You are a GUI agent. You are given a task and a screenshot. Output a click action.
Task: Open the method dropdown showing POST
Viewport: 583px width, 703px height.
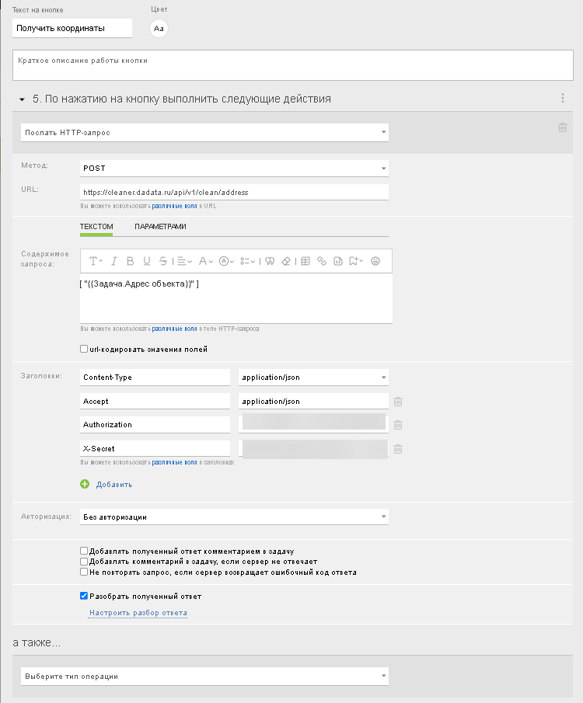click(234, 169)
